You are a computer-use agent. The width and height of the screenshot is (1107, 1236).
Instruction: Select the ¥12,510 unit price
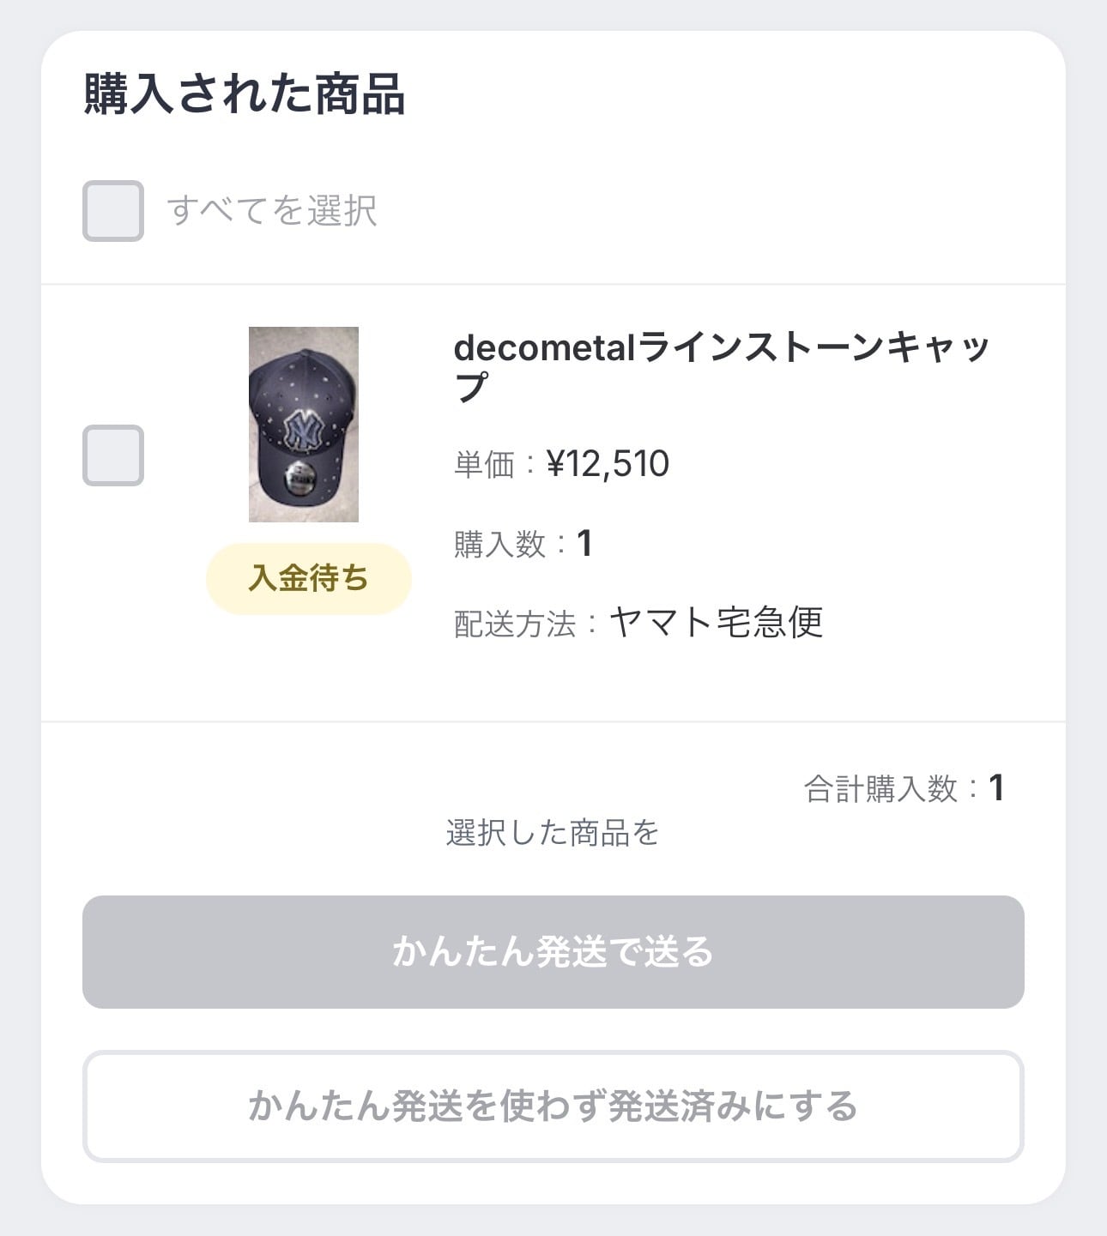tap(608, 464)
